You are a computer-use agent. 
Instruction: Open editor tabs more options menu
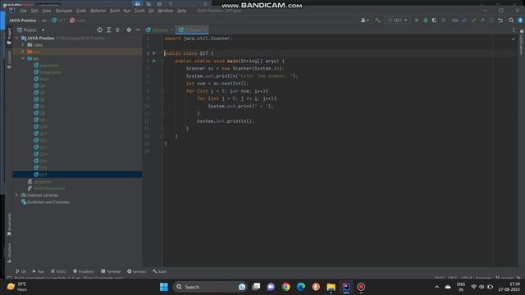tap(514, 29)
